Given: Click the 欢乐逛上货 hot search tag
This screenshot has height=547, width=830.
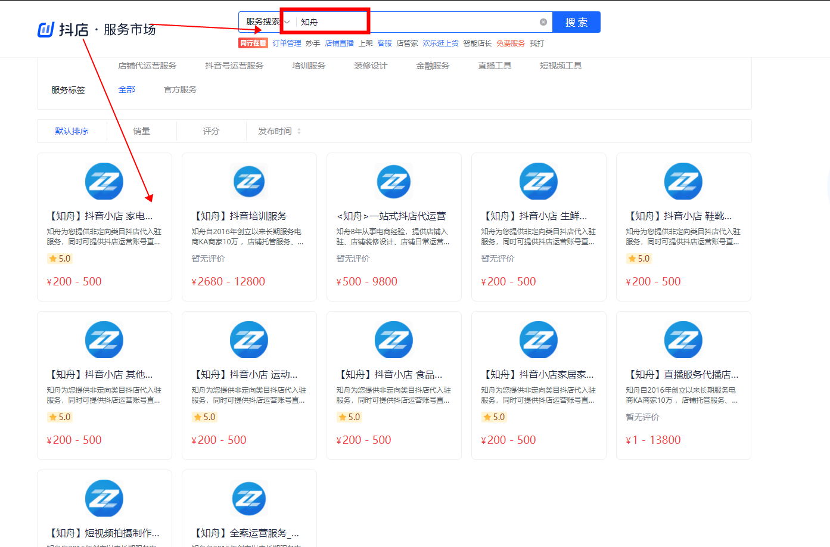Looking at the screenshot, I should (440, 43).
